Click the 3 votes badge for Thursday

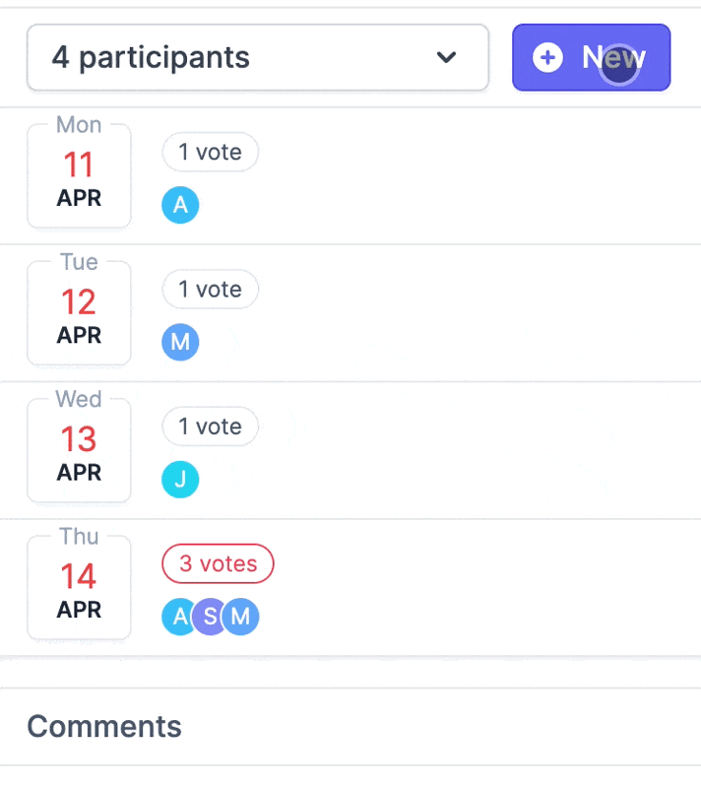pos(218,563)
